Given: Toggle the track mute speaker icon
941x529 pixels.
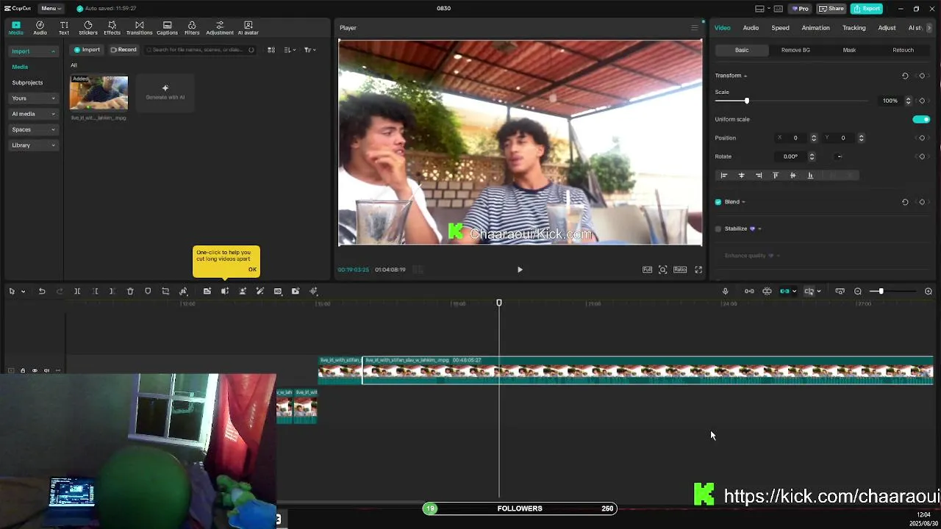Looking at the screenshot, I should [46, 371].
